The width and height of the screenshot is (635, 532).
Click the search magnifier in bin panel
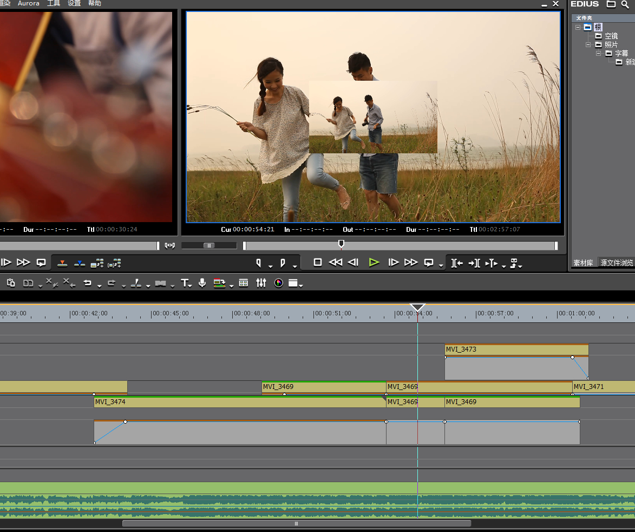(626, 4)
